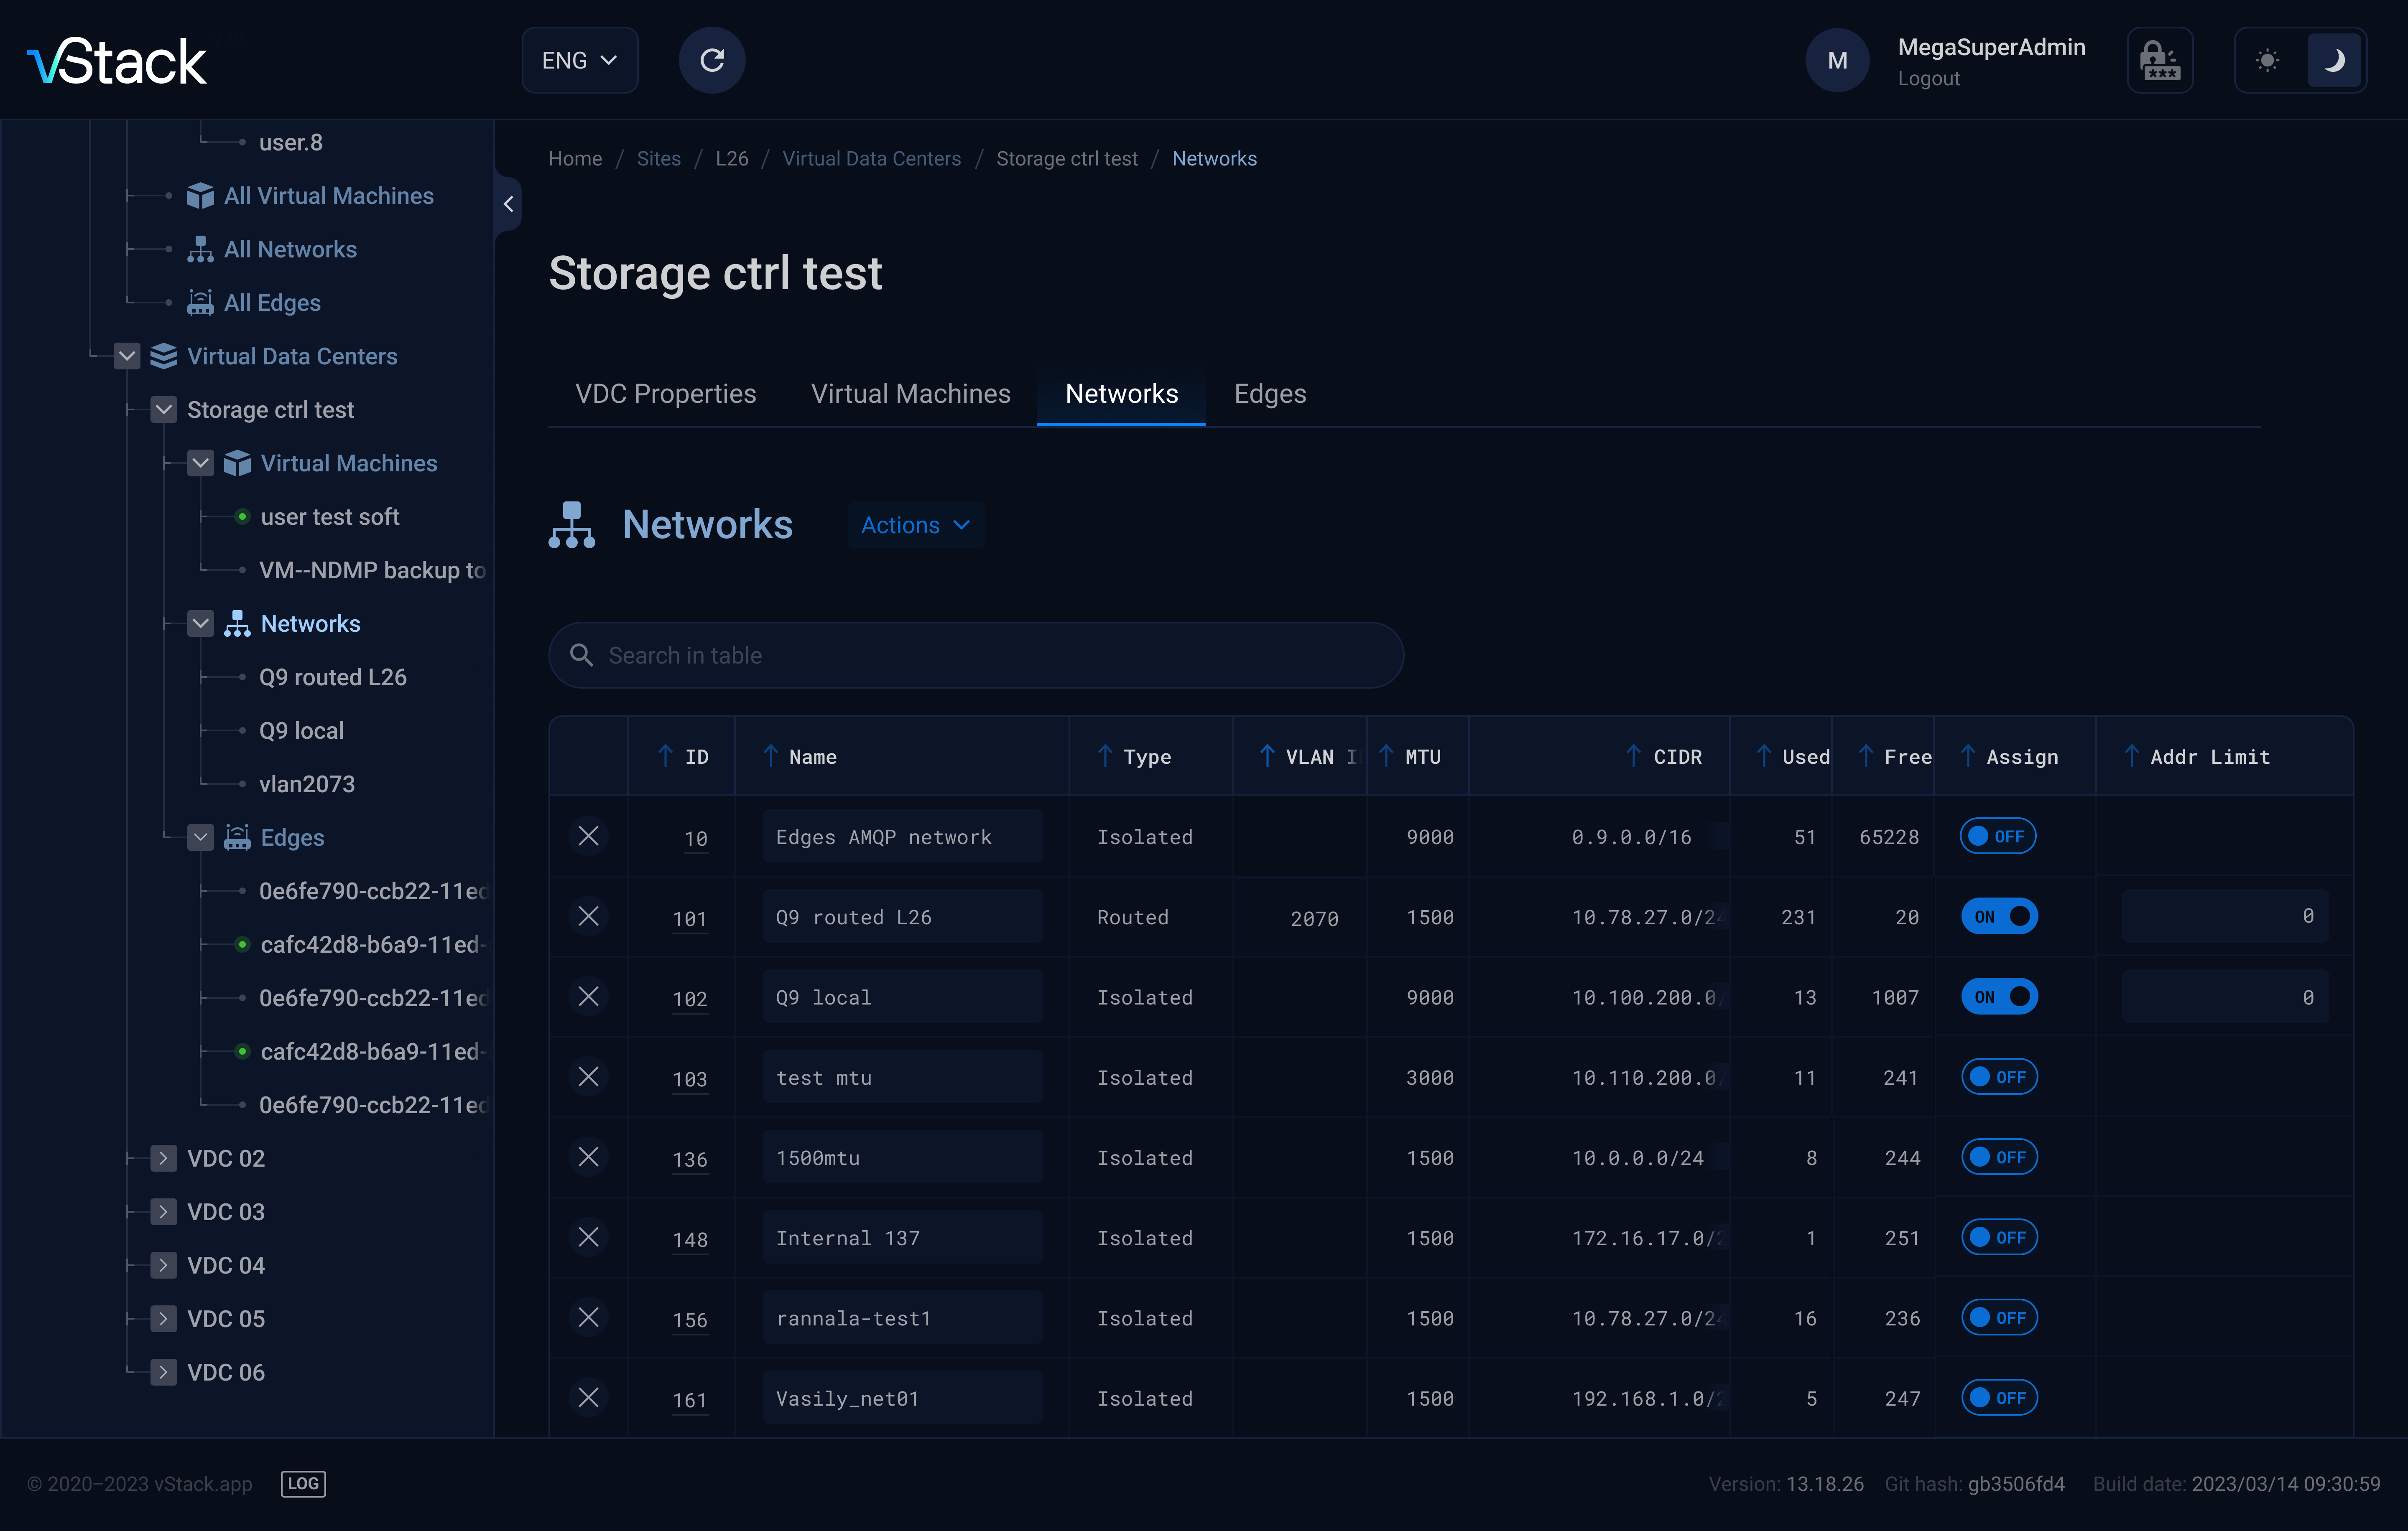Screen dimensions: 2408x1531
Task: Toggle the Assign switch for Q9 local network
Action: click(x=1997, y=996)
